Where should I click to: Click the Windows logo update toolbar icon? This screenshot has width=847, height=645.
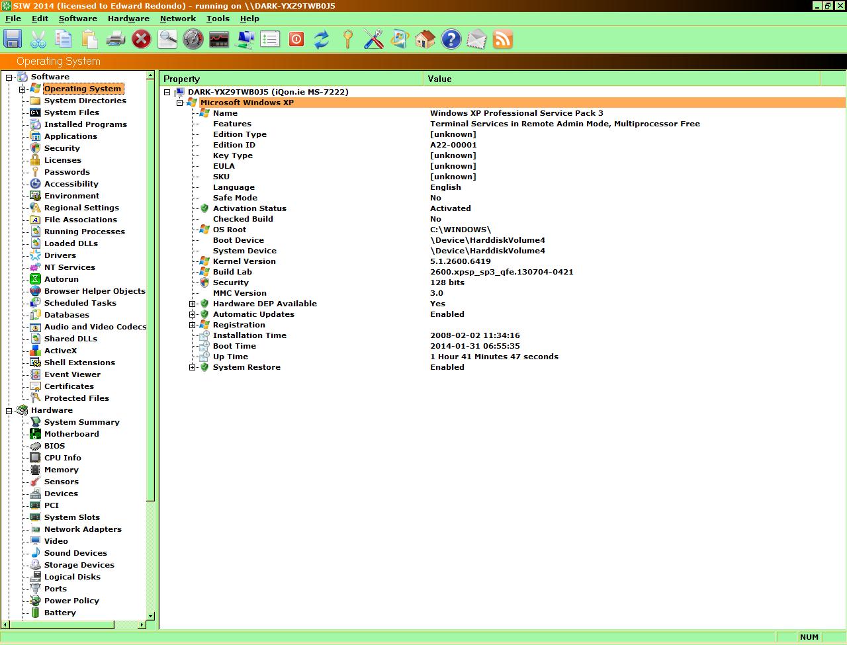399,39
